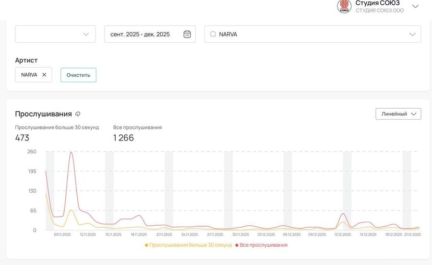This screenshot has height=265, width=432.
Task: Open the empty filter dropdown
Action: (55, 34)
